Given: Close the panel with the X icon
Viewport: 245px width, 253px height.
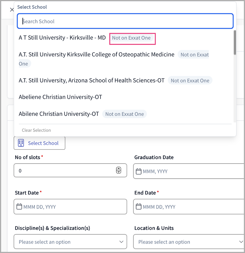Looking at the screenshot, I should pos(12,10).
